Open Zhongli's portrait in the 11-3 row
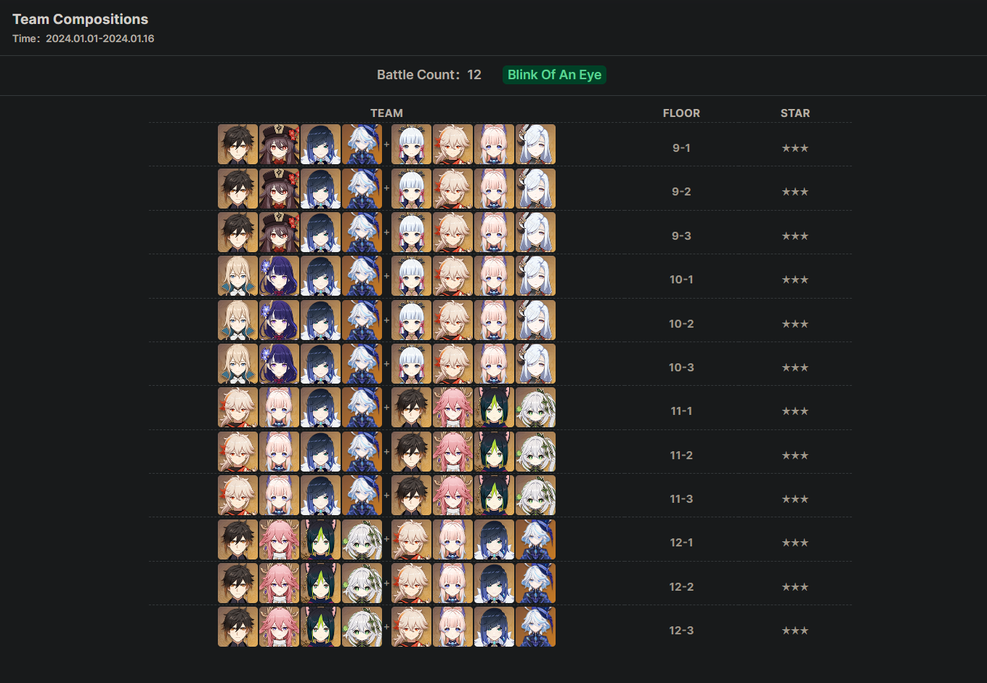 point(411,496)
